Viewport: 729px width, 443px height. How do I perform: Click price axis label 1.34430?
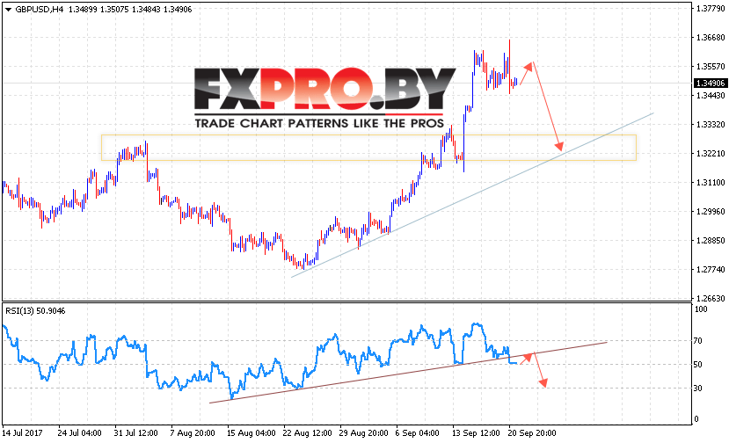(711, 95)
